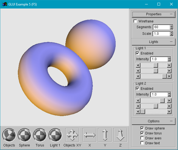Image resolution: width=178 pixels, height=150 pixels.
Task: Click Light 2 third scrollbar left arrow
Action: click(138, 112)
